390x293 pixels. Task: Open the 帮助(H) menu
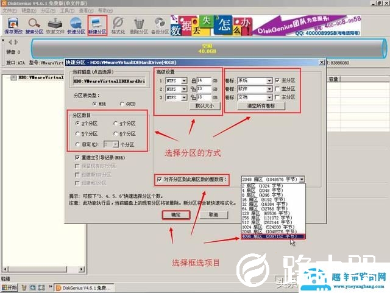(105, 11)
